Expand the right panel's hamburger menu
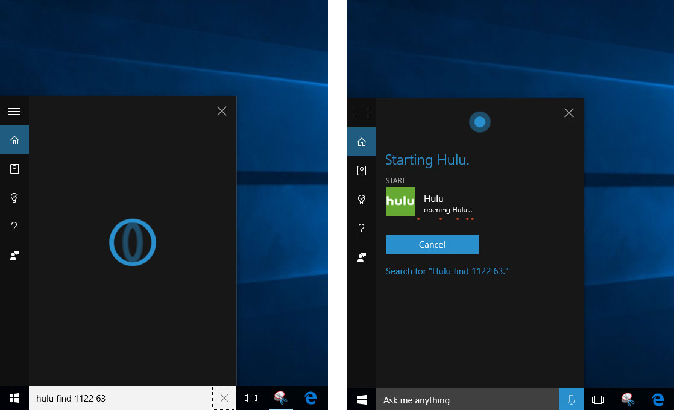This screenshot has height=410, width=674. (x=362, y=113)
